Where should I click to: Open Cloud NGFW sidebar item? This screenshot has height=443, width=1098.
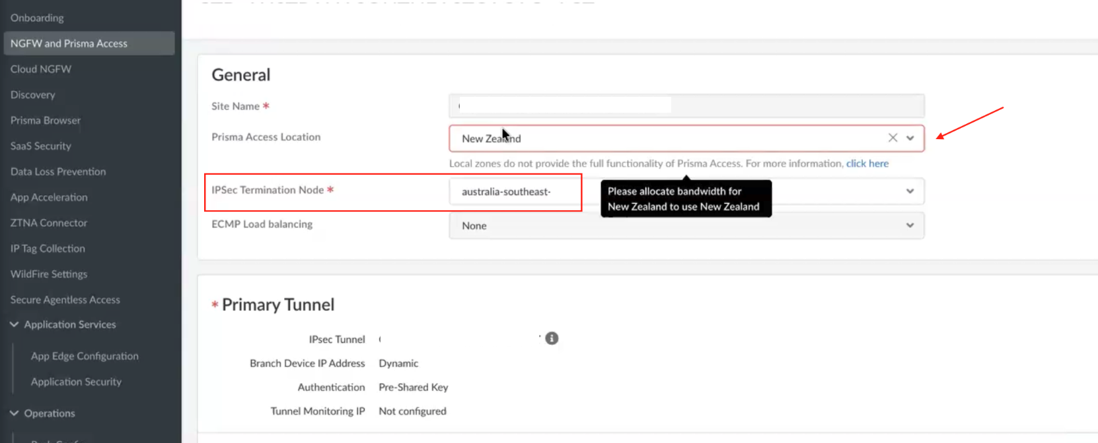click(41, 69)
